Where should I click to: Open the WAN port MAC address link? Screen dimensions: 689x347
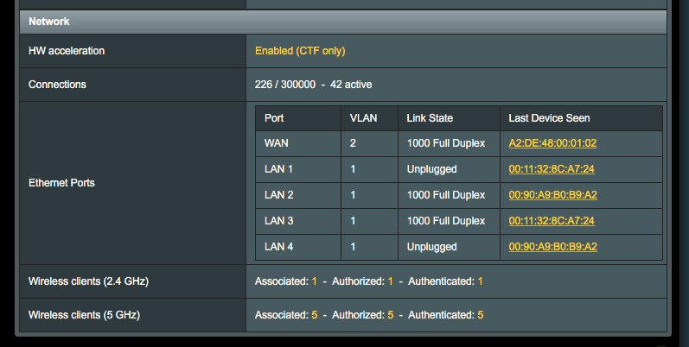(x=552, y=143)
